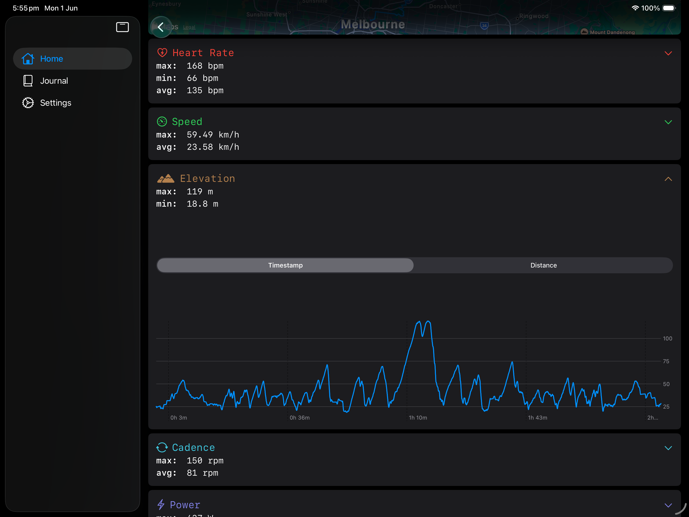Click the Journal book icon
689x517 pixels.
click(28, 81)
